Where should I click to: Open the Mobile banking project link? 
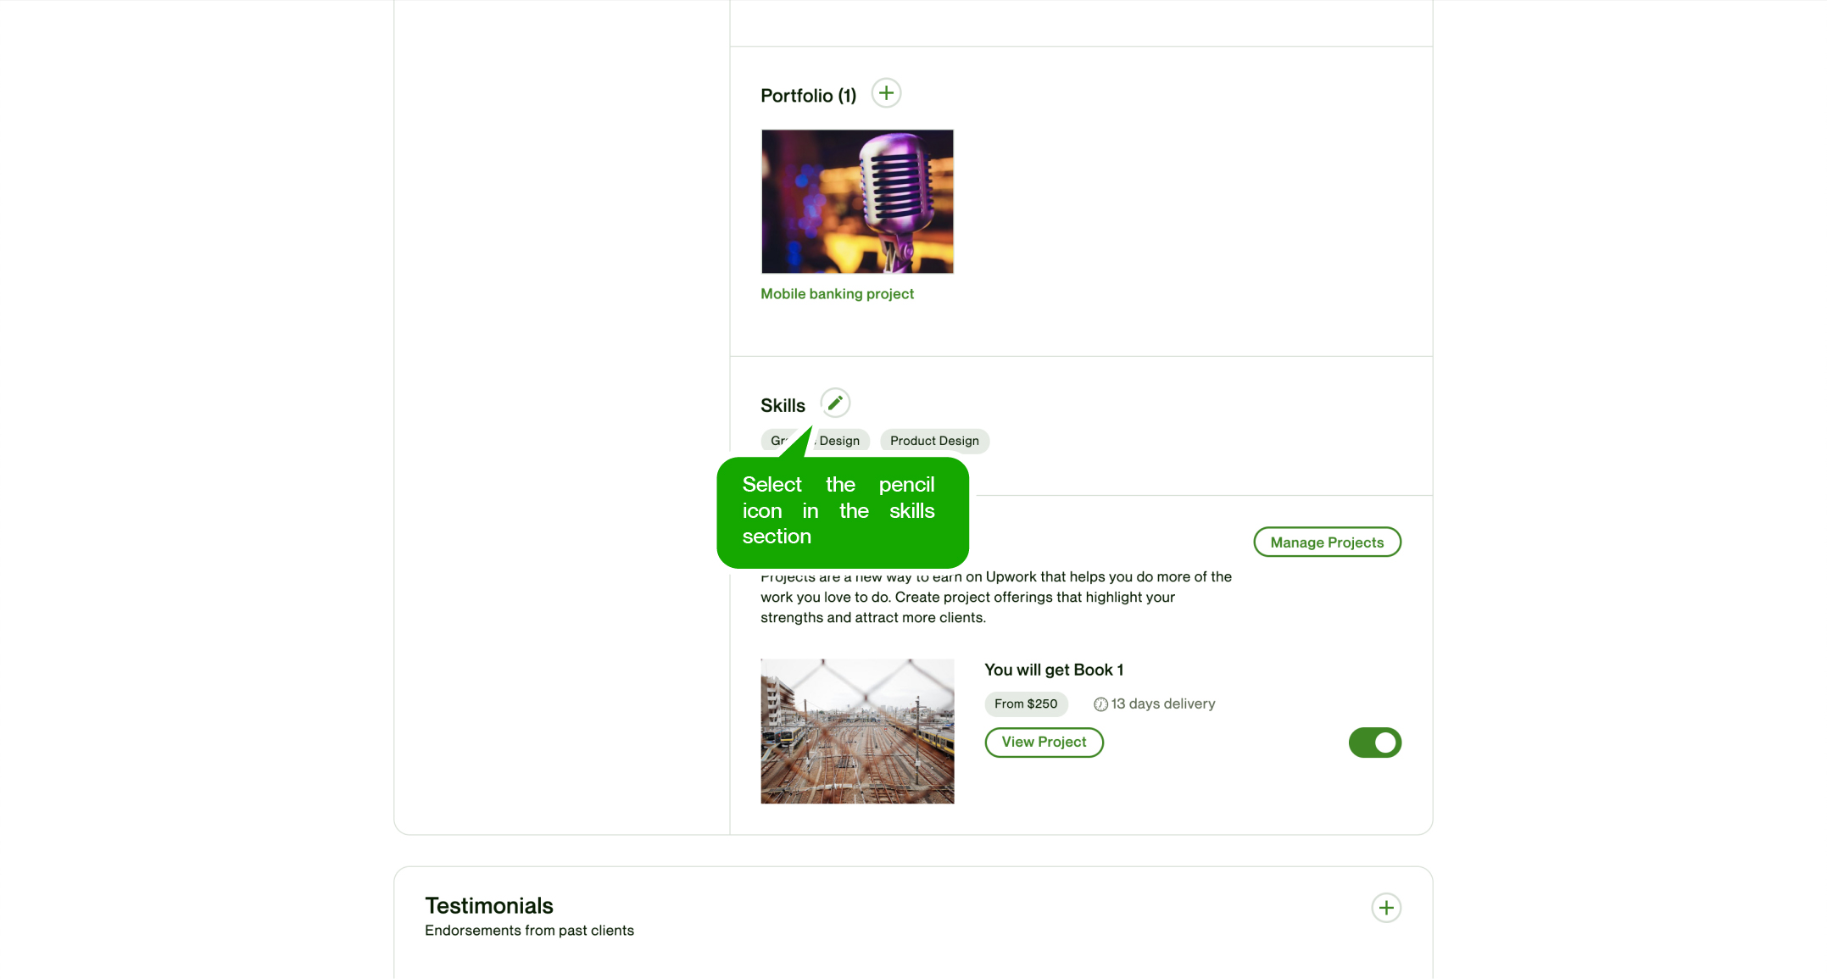[837, 294]
